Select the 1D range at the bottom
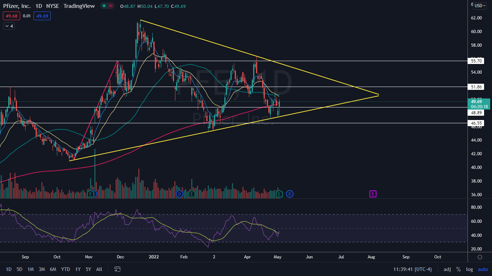492x276 pixels. pos(9,269)
